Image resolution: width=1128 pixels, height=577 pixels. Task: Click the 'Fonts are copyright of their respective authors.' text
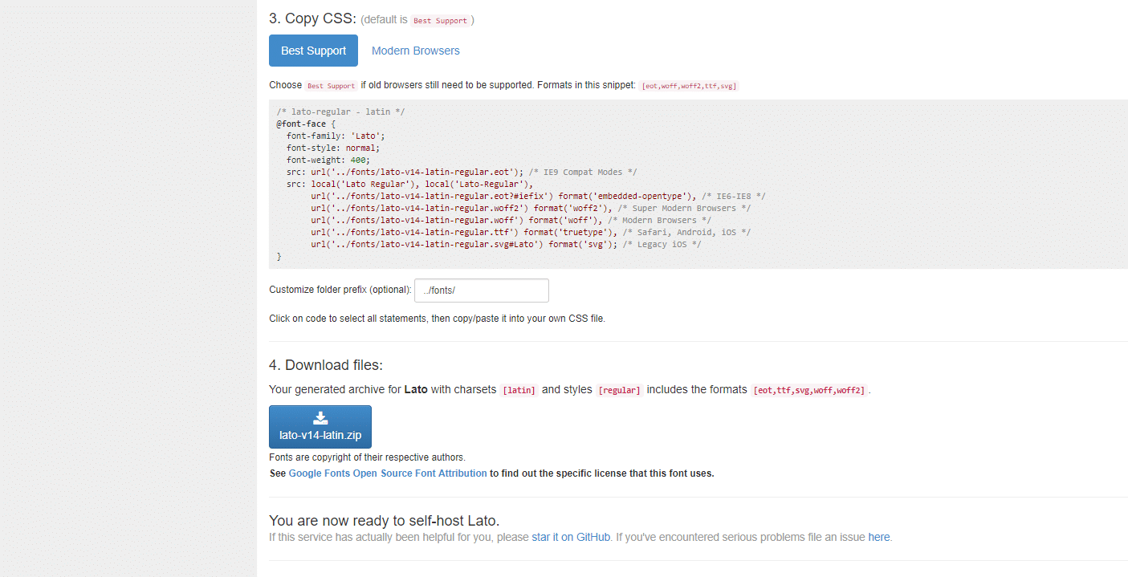point(367,457)
